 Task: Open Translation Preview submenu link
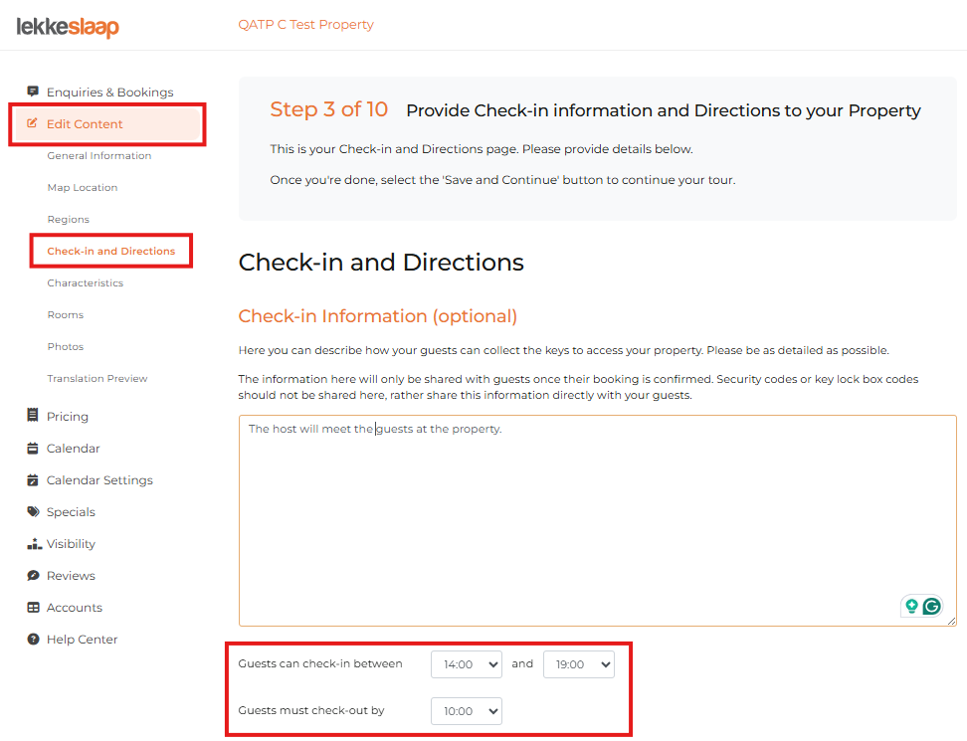click(97, 379)
